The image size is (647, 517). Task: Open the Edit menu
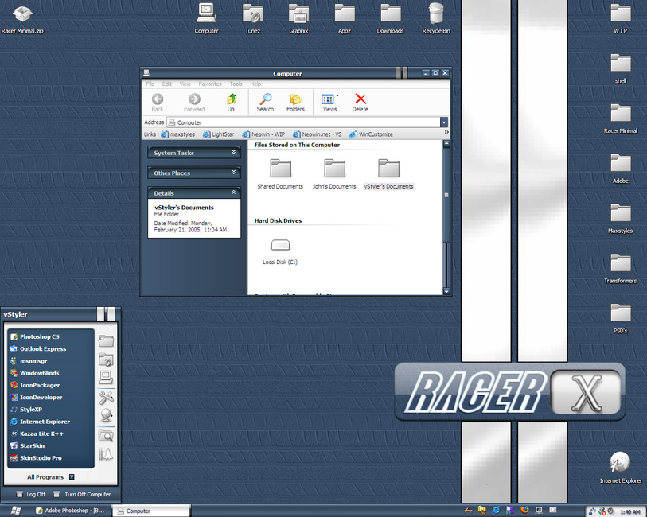(x=166, y=84)
